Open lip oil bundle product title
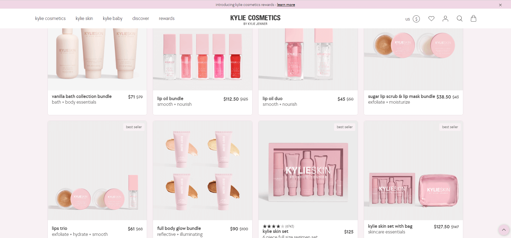This screenshot has height=238, width=511. tap(170, 98)
